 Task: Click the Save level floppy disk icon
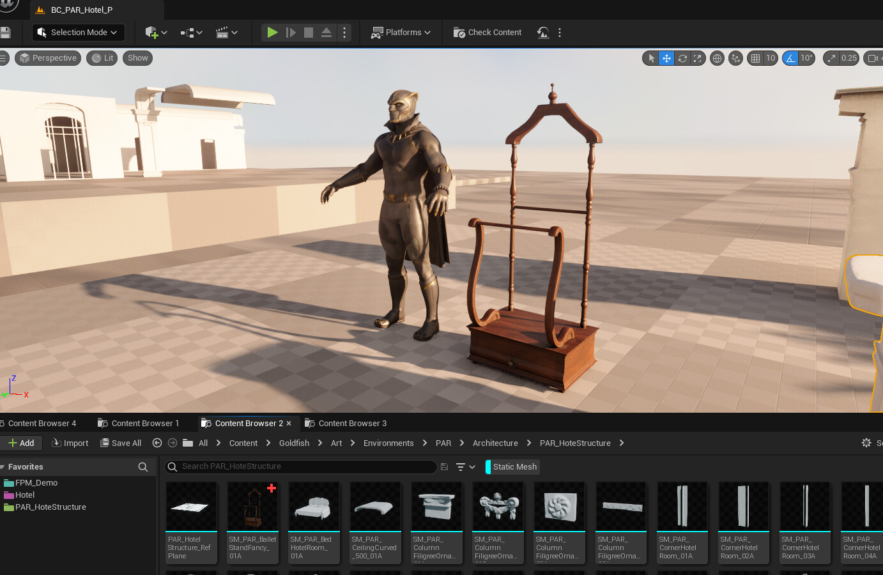click(x=5, y=33)
